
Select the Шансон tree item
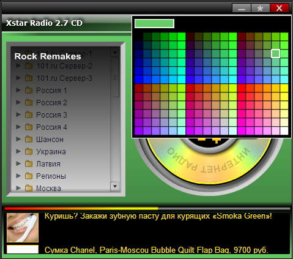click(50, 140)
